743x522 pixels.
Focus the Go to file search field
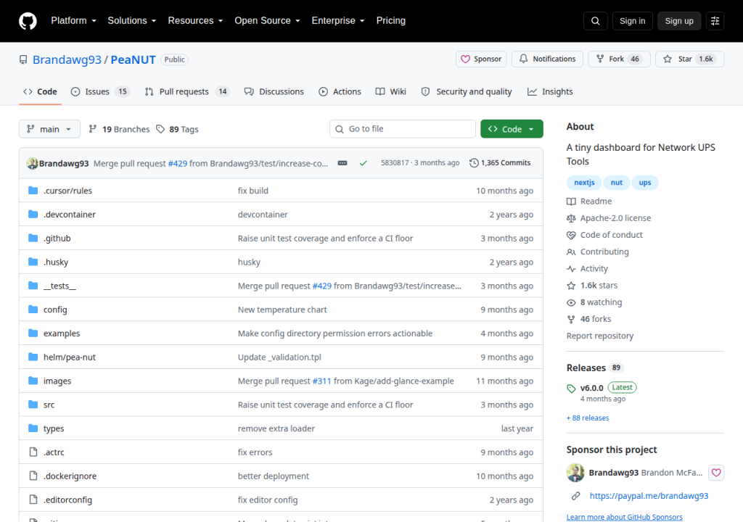403,129
